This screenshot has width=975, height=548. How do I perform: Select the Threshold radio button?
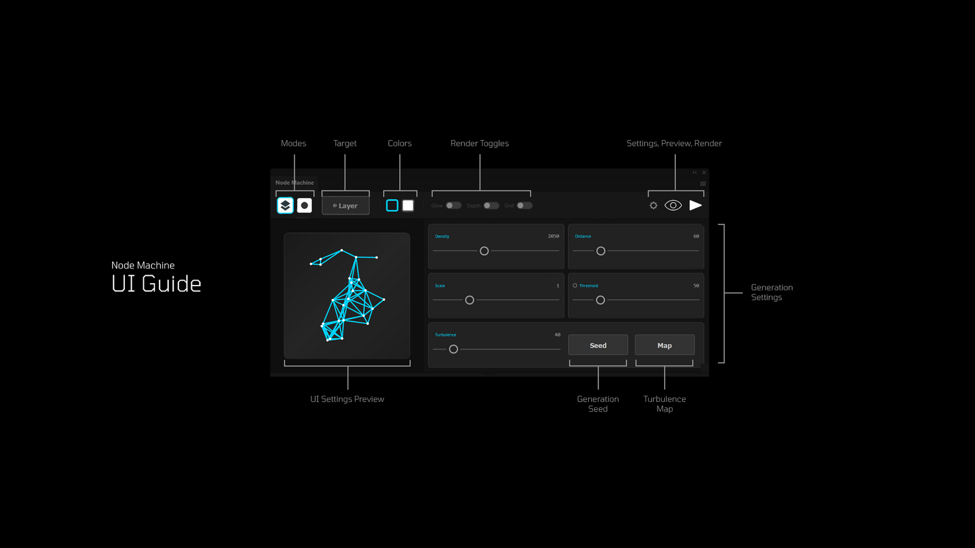click(575, 286)
